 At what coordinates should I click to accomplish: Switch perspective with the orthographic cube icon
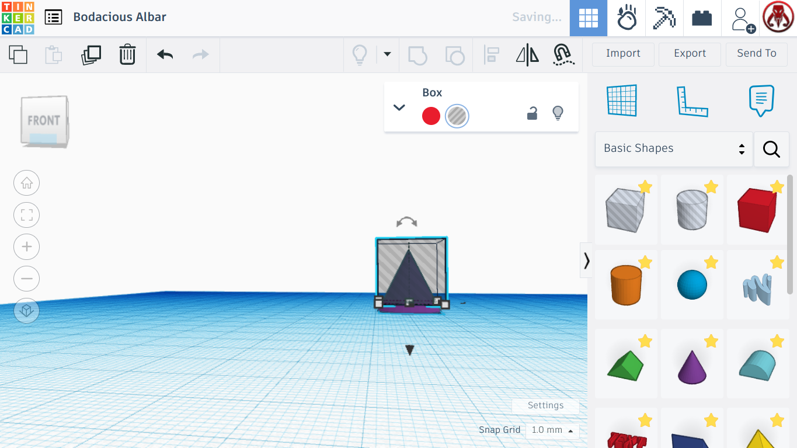(x=27, y=311)
